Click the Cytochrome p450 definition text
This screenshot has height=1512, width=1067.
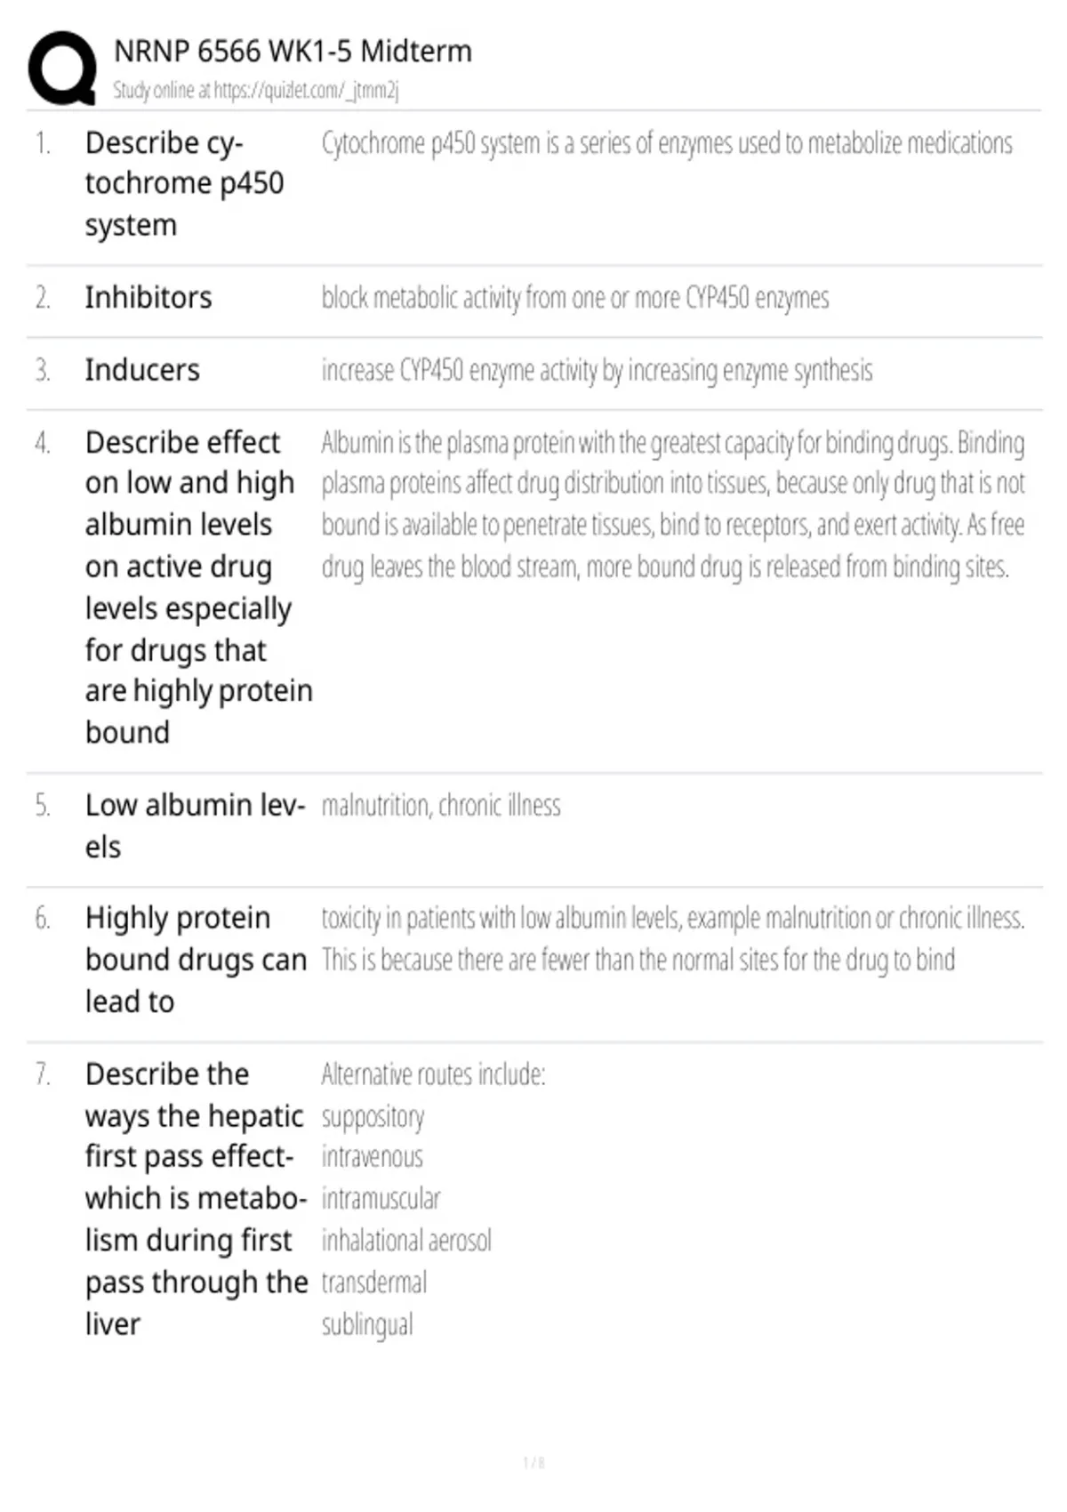click(667, 143)
